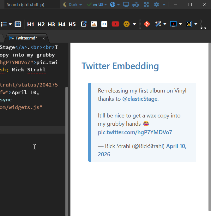Maximize the application window
The image size is (211, 216).
point(190,4)
